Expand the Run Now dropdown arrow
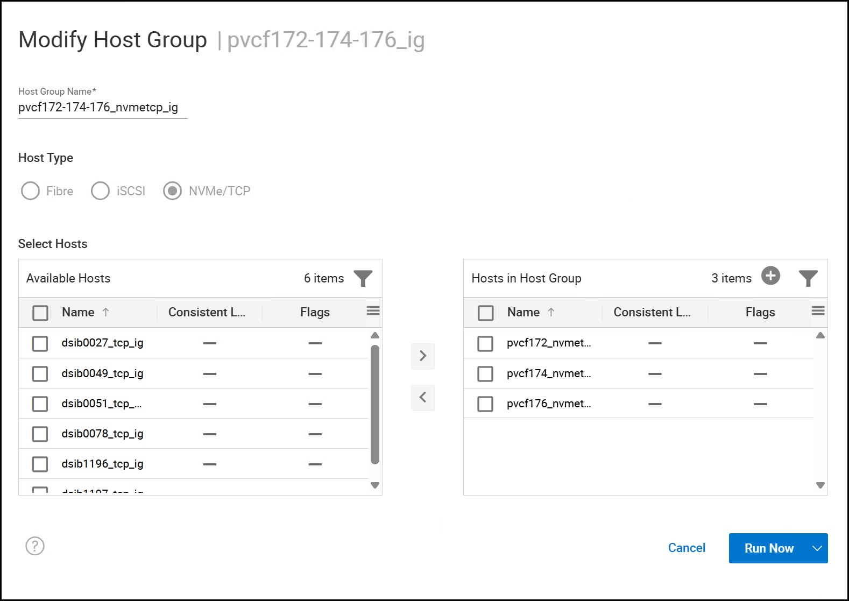 click(817, 548)
